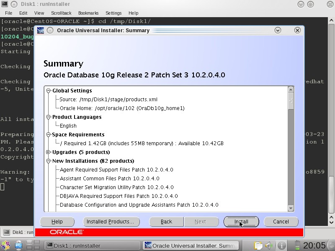Click the volume speaker tray icon
This screenshot has height=251, width=335.
269,245
